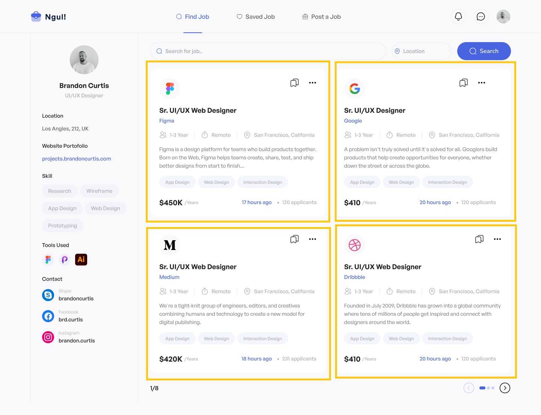
Task: Go to the Post a Job tab
Action: click(x=322, y=17)
